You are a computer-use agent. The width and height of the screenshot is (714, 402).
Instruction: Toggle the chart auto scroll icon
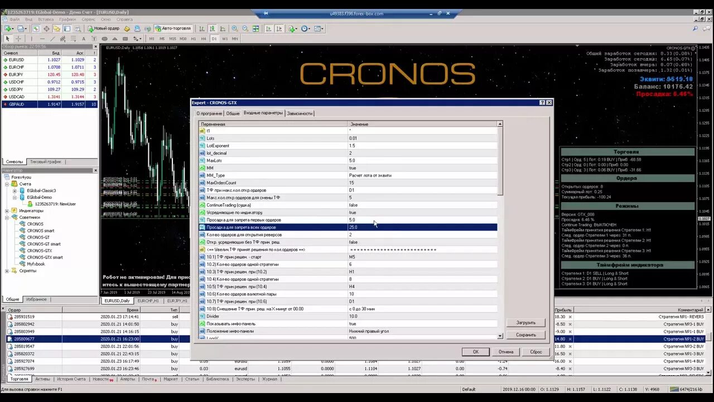(268, 28)
